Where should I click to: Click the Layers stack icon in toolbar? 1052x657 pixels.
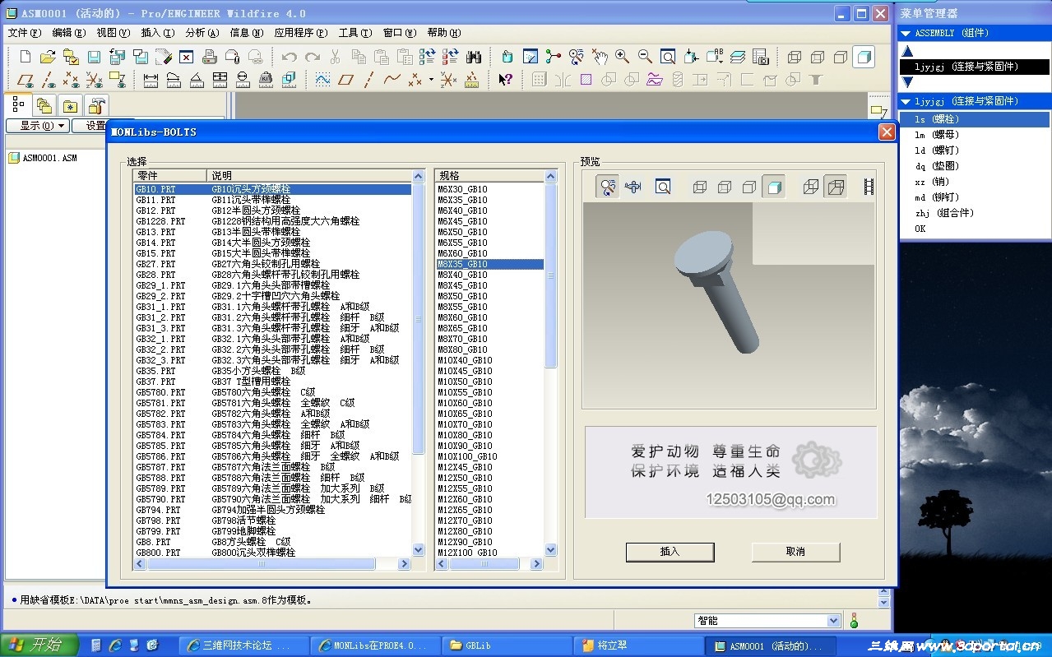(x=738, y=57)
